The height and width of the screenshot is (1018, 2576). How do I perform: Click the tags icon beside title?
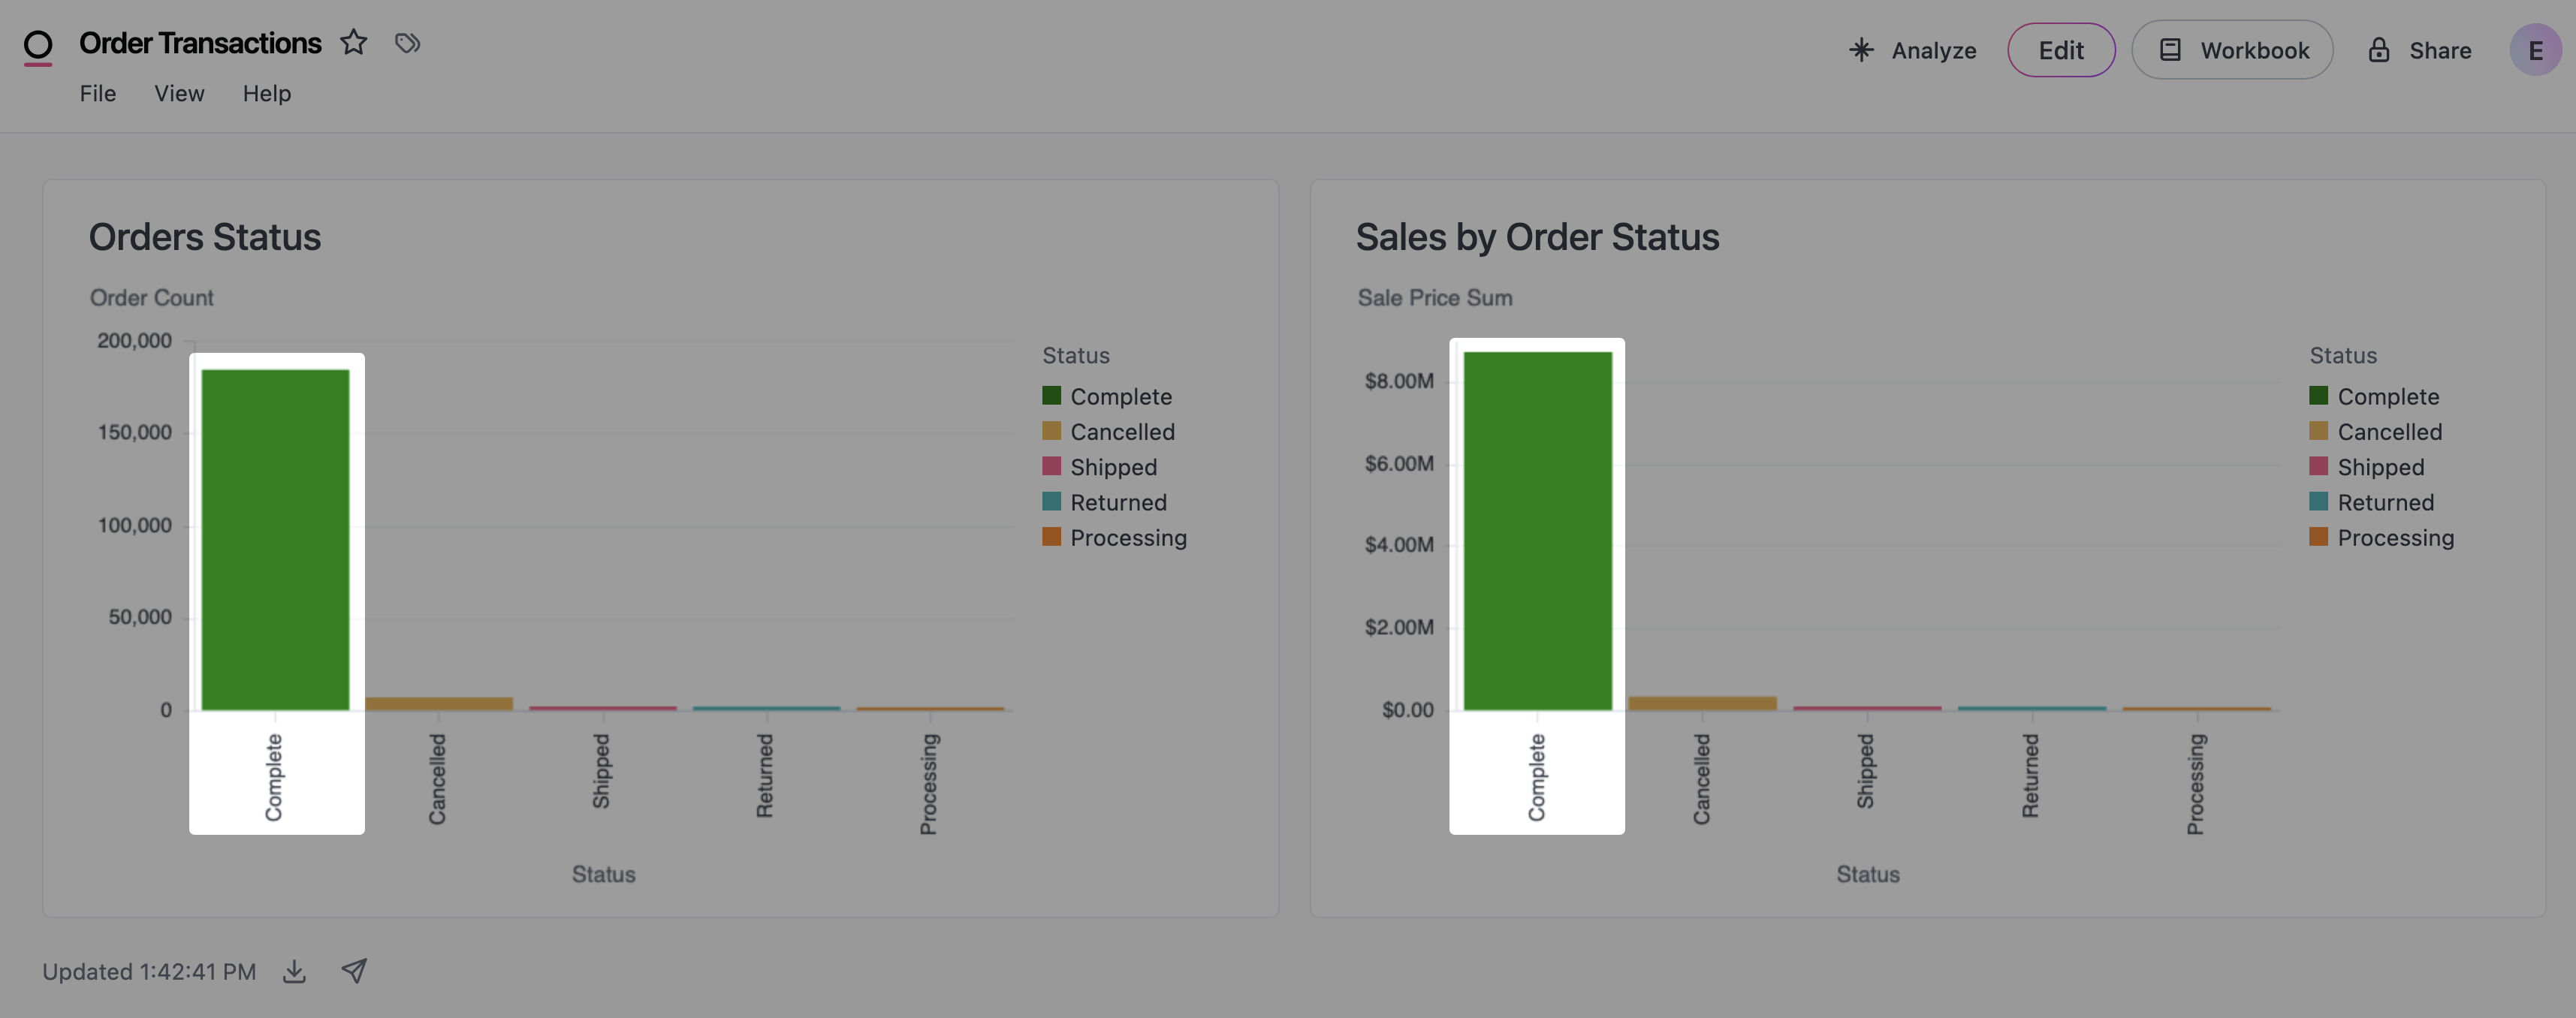[x=407, y=43]
